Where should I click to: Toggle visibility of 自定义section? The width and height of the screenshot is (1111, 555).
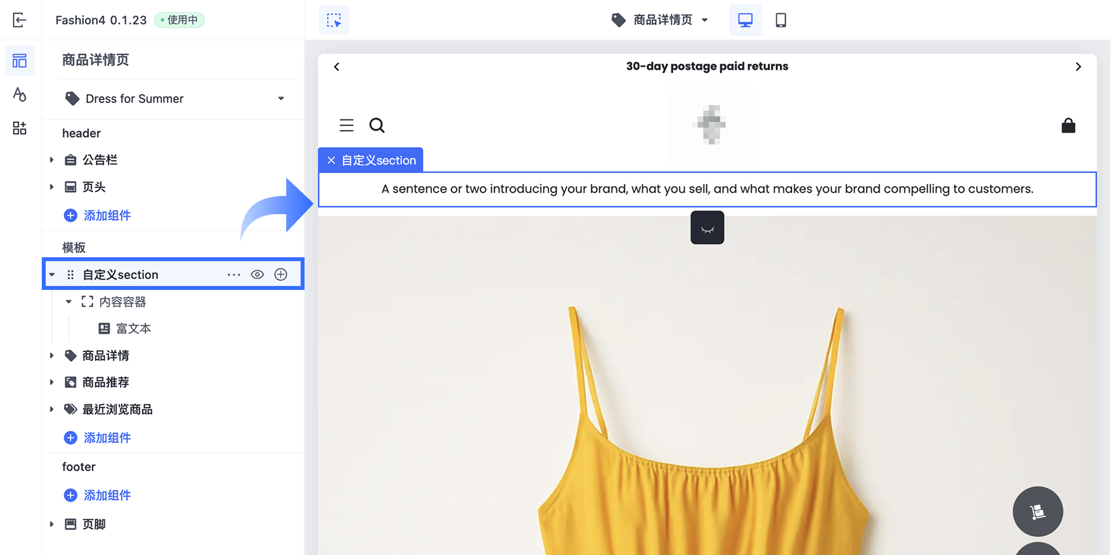click(x=257, y=275)
